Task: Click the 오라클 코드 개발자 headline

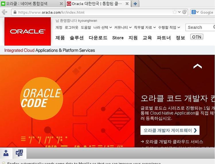Action: pyautogui.click(x=178, y=98)
